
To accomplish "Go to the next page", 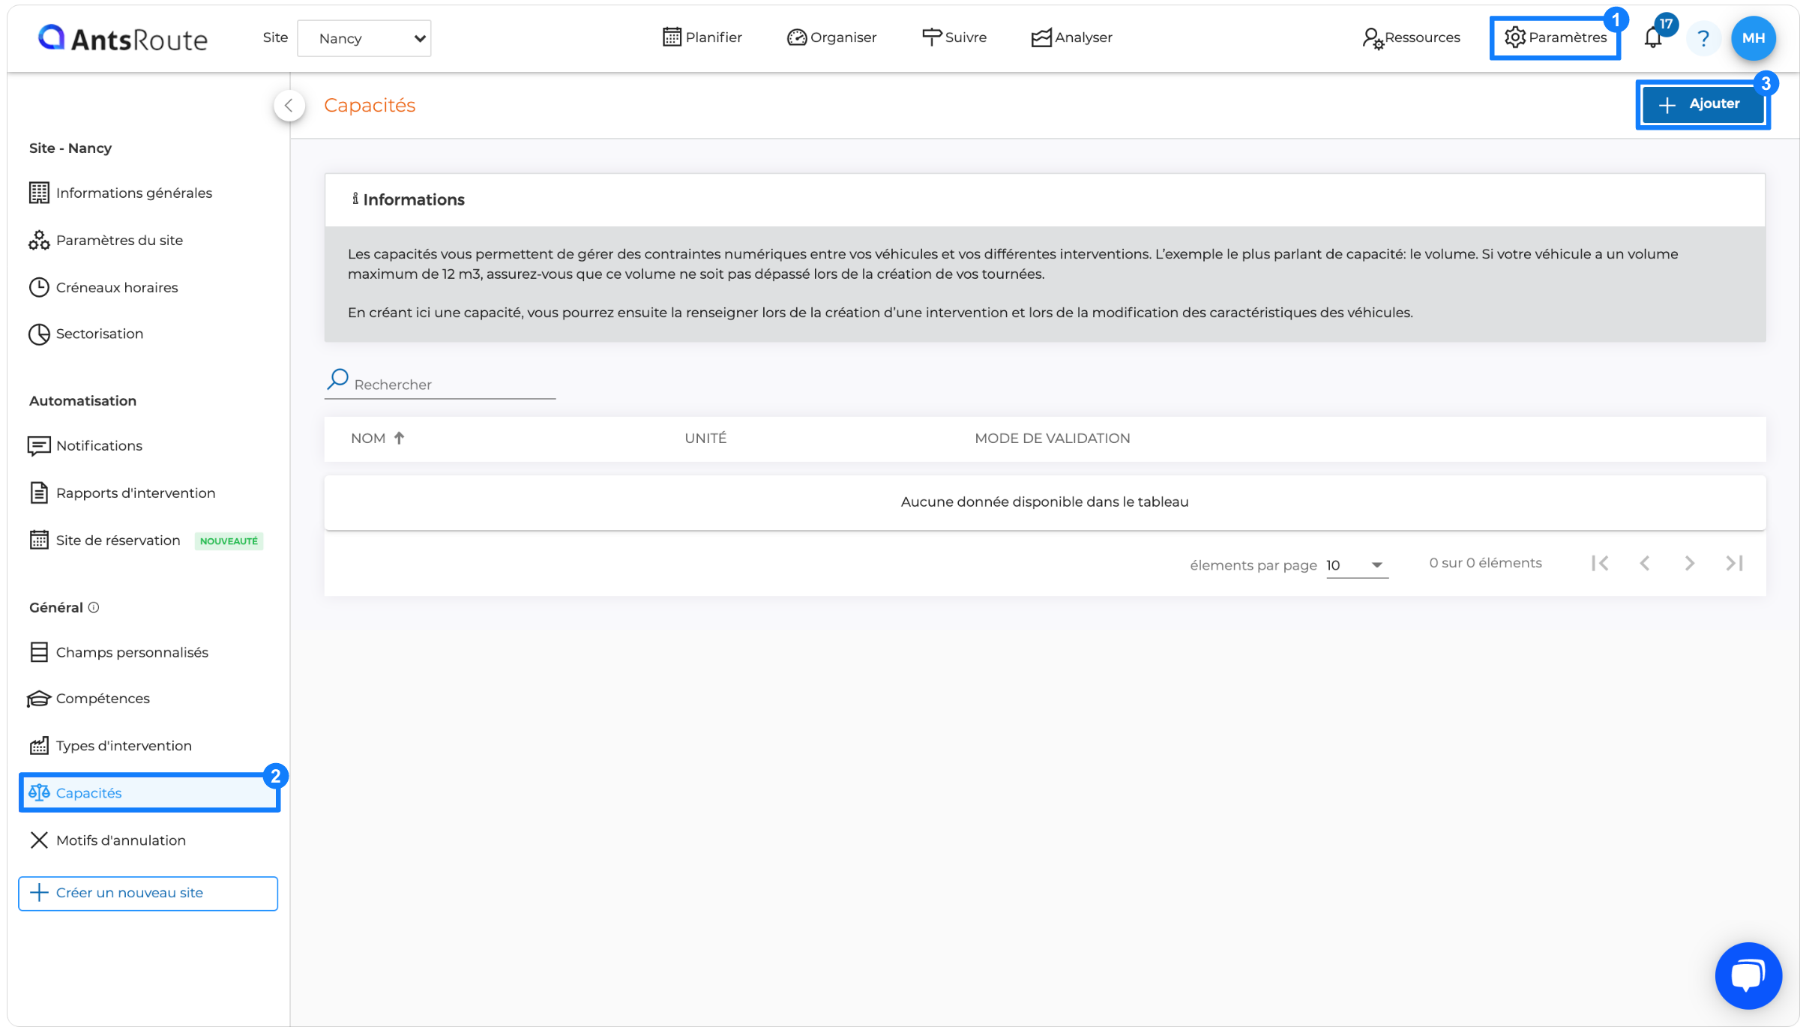I will click(1689, 563).
